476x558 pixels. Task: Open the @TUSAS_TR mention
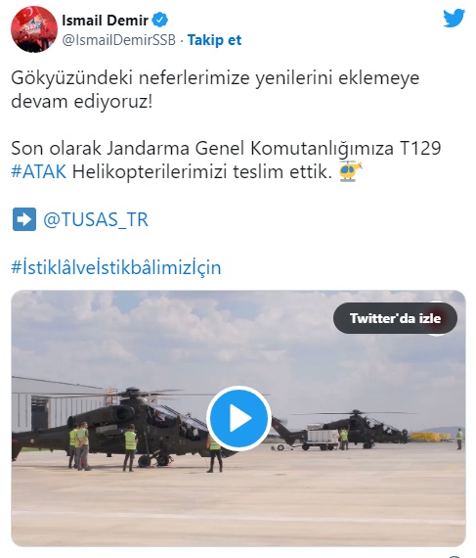pos(96,219)
